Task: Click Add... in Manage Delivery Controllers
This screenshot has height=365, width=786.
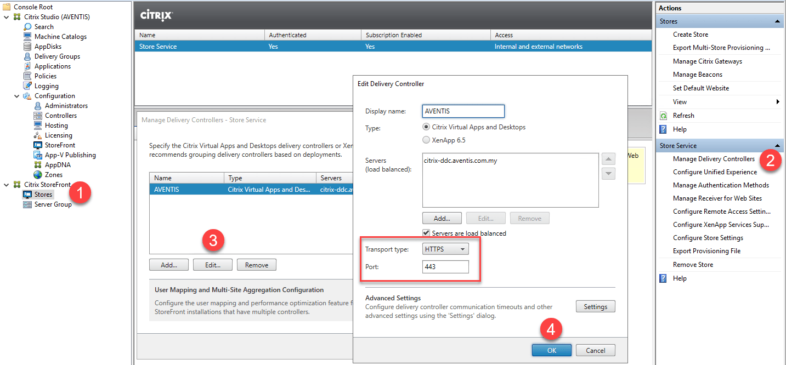Action: point(169,265)
